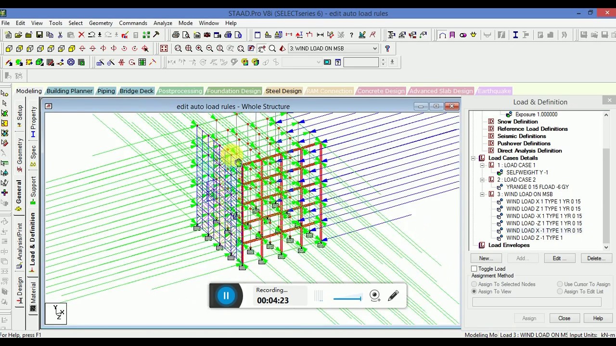This screenshot has height=346, width=616.
Task: Switch to the Steel Design tab
Action: [x=283, y=91]
